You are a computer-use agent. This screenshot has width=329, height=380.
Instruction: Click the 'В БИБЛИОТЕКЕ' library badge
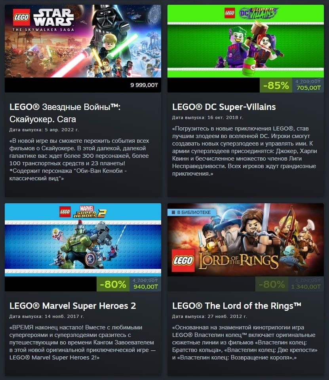pyautogui.click(x=192, y=212)
